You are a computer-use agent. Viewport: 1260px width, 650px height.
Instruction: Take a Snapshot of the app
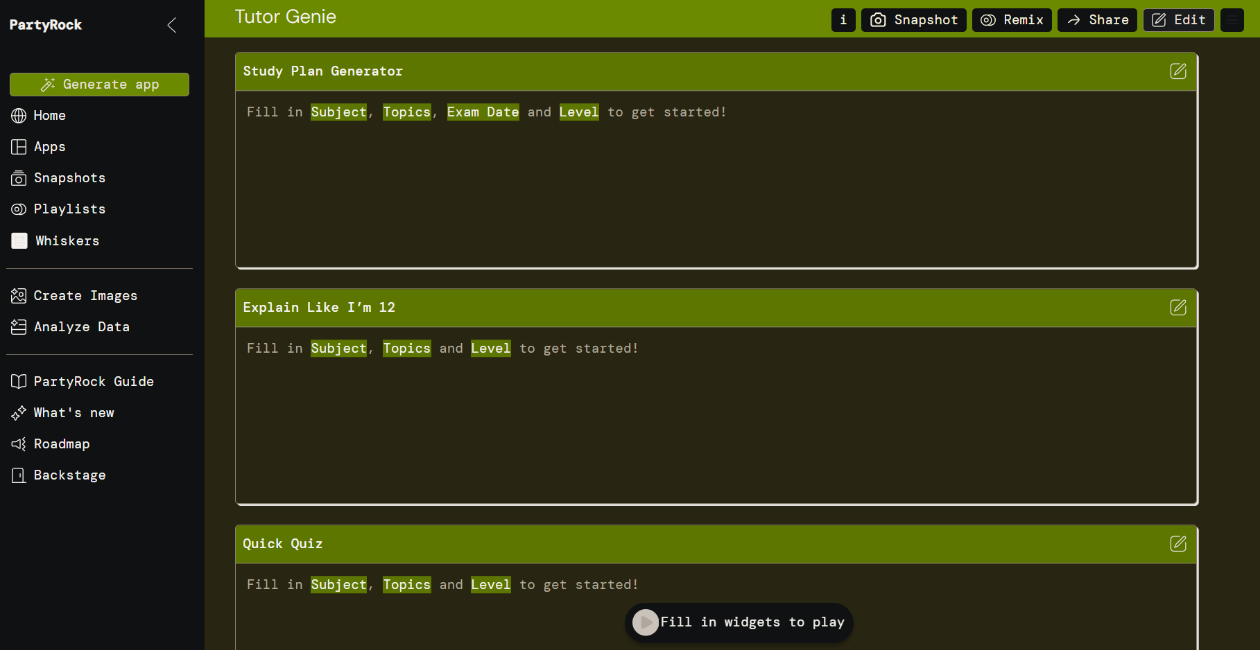point(913,20)
